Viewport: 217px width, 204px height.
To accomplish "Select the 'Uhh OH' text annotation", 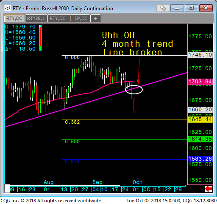I will (x=118, y=35).
